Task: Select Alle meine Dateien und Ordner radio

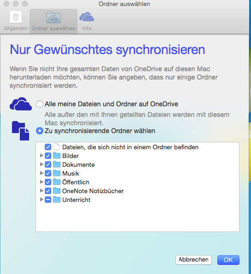Action: click(x=40, y=104)
